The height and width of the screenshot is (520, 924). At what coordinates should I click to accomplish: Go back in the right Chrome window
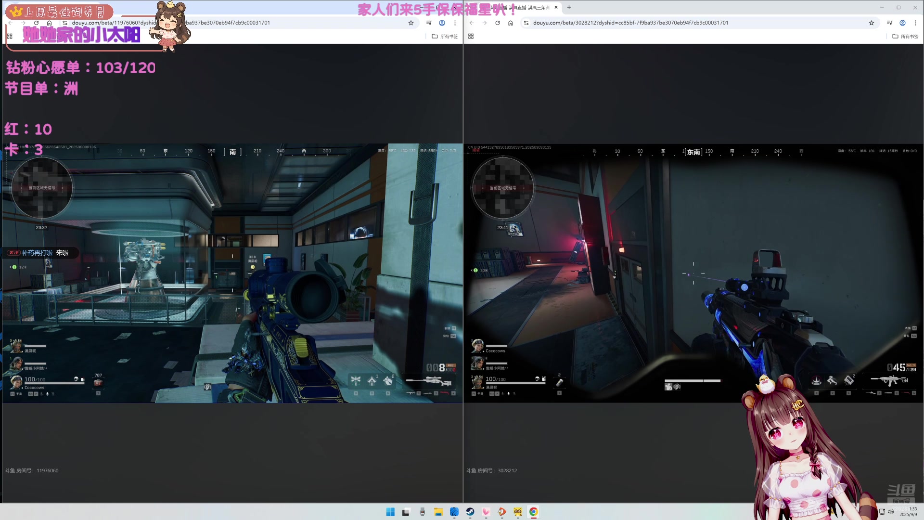pos(472,23)
